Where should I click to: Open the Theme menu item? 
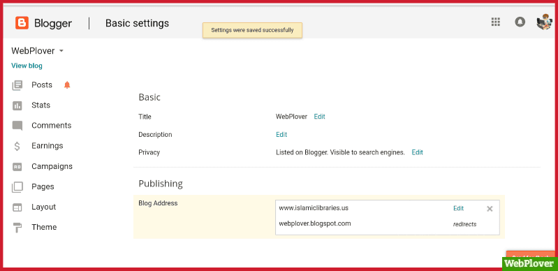tap(44, 227)
